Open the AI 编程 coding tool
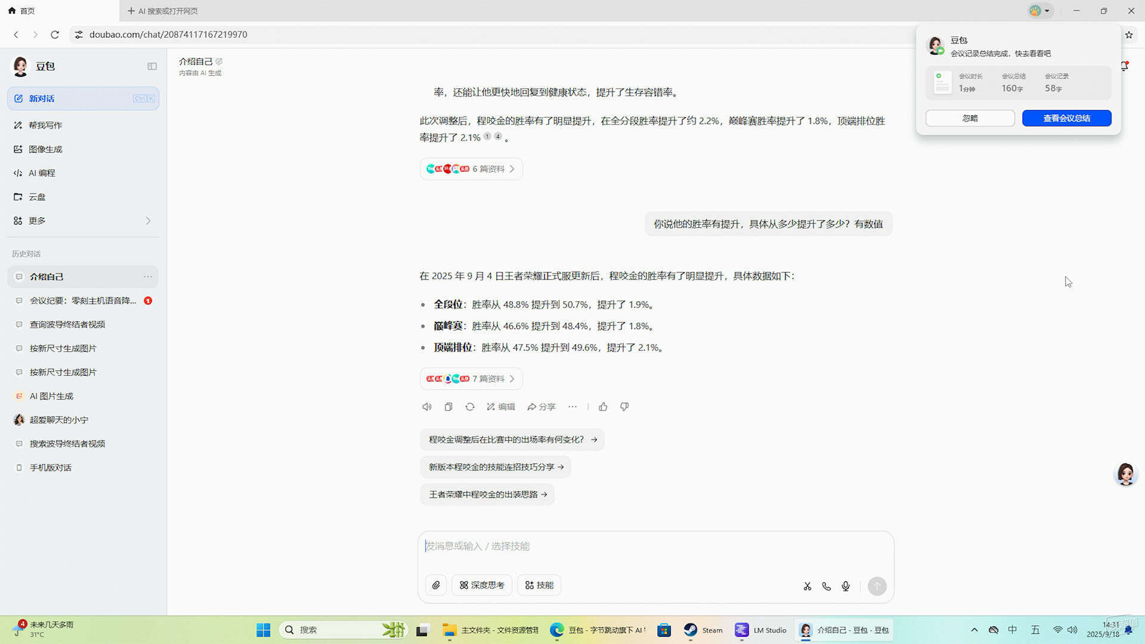The height and width of the screenshot is (644, 1145). point(83,173)
